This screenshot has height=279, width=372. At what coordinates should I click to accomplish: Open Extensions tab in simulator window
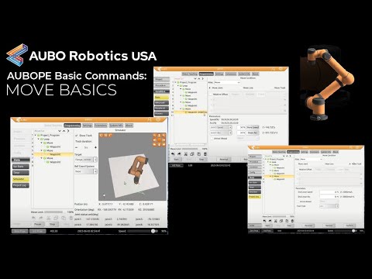[x=101, y=126]
